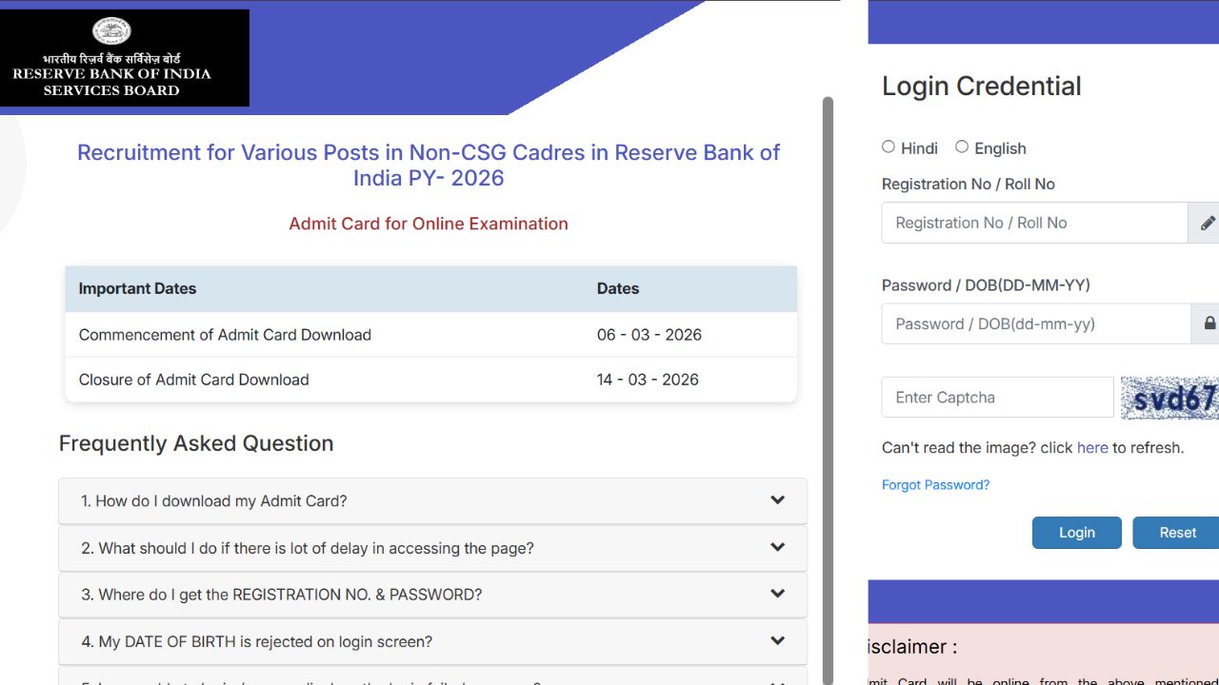Select the Hindi language radio button
Image resolution: width=1219 pixels, height=685 pixels.
coord(889,147)
